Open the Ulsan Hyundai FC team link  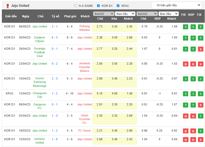[x=85, y=119]
